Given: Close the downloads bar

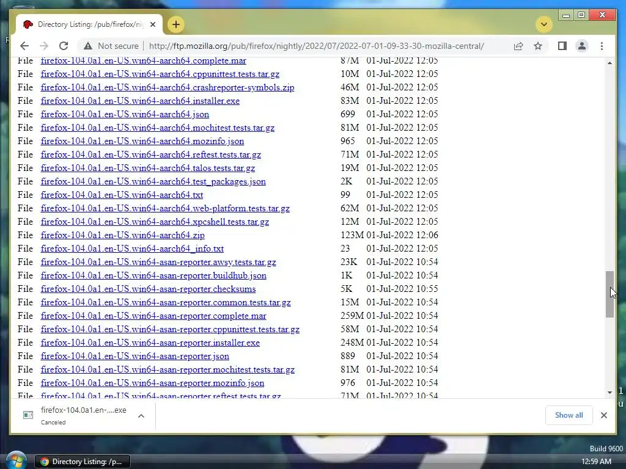Looking at the screenshot, I should (x=603, y=415).
